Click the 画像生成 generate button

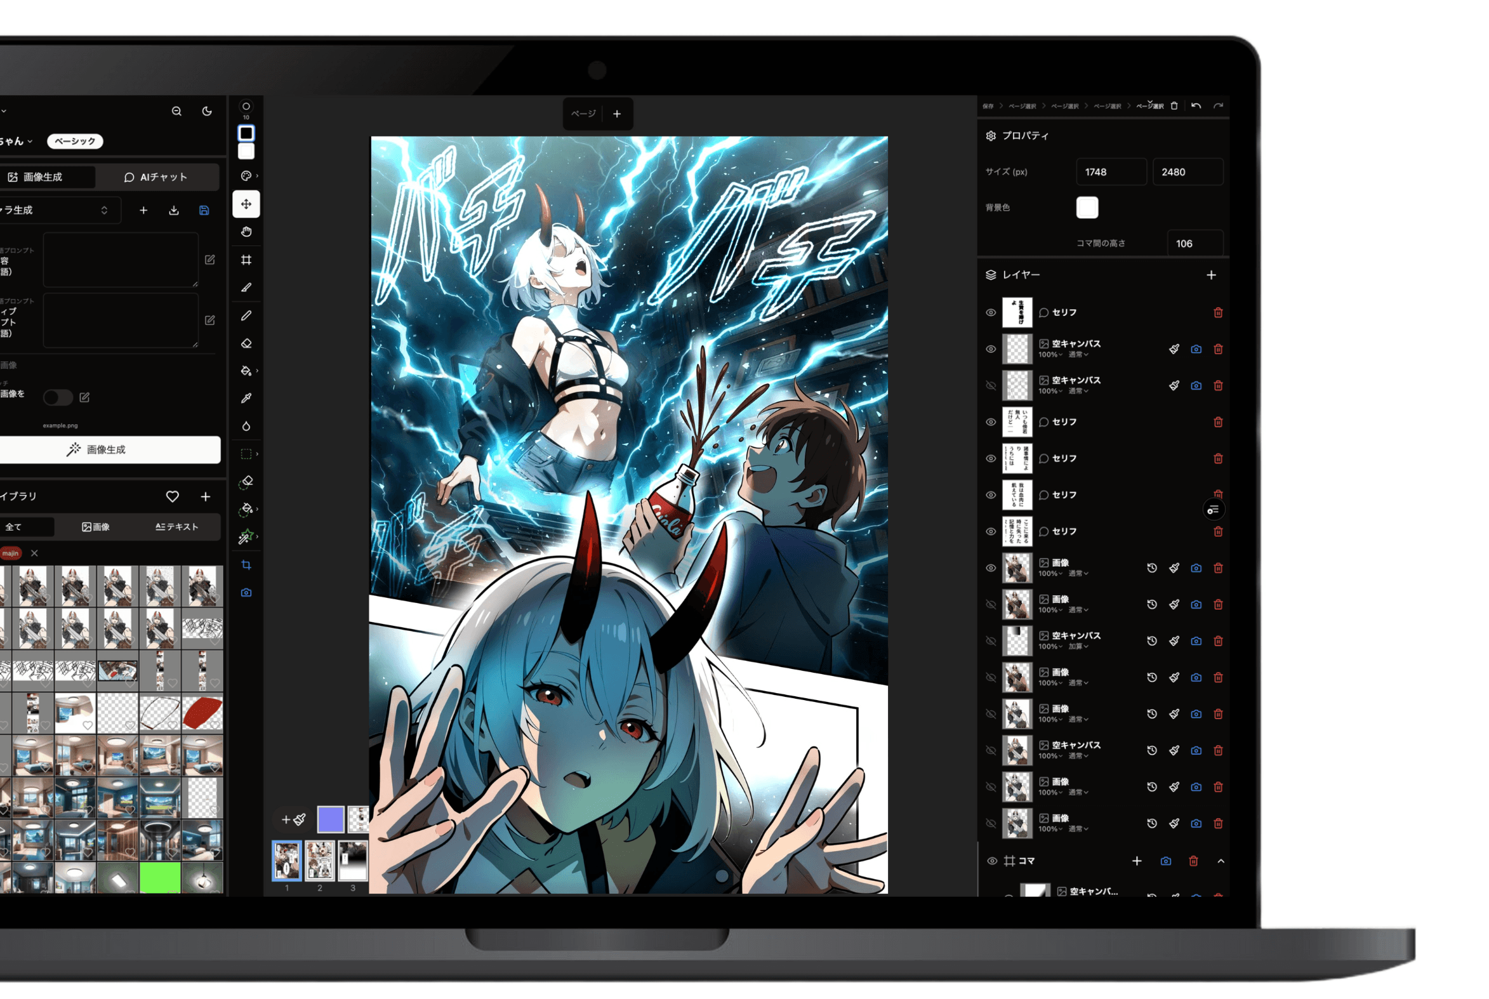106,450
